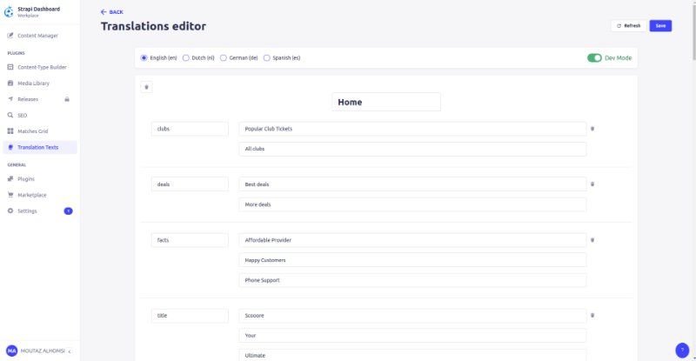The image size is (696, 361).
Task: Click the Translation Texts sidebar icon
Action: tap(10, 147)
